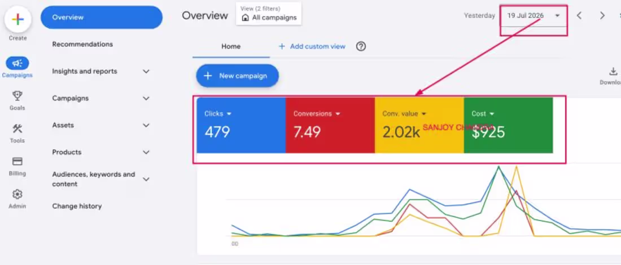Switch to the Home tab
The image size is (621, 265).
click(x=231, y=46)
